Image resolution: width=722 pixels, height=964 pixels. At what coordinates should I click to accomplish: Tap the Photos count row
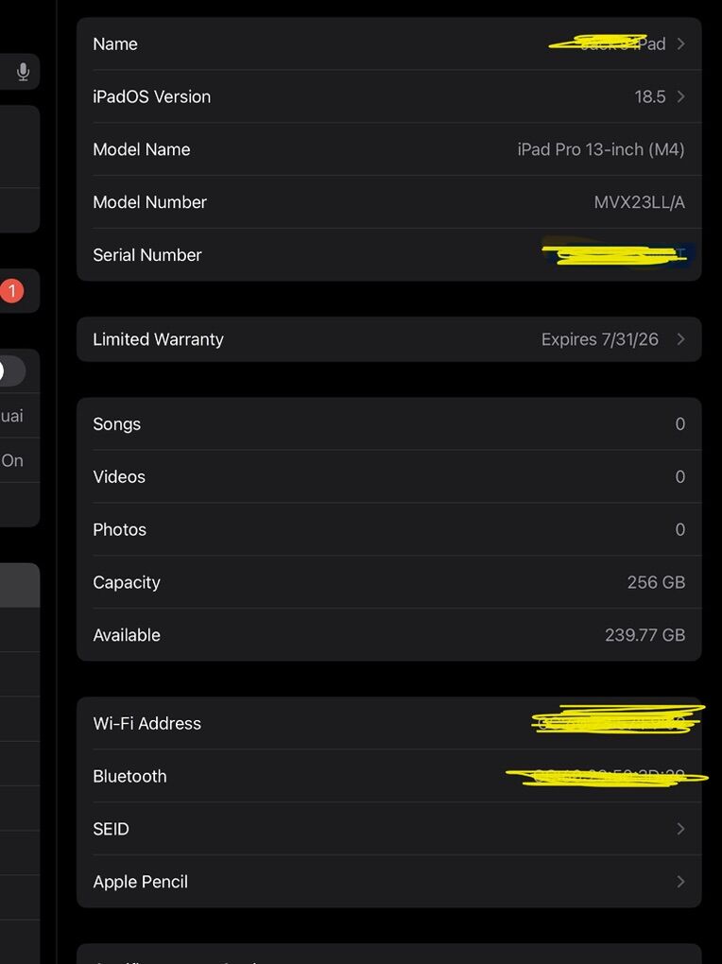(388, 530)
